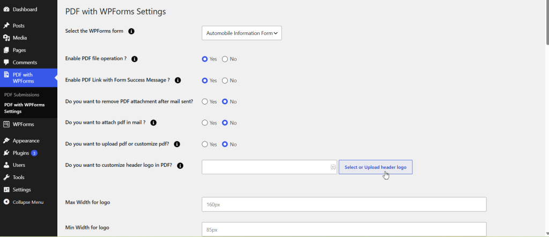
Task: Select Yes for PDF Link with Success Message
Action: click(205, 80)
